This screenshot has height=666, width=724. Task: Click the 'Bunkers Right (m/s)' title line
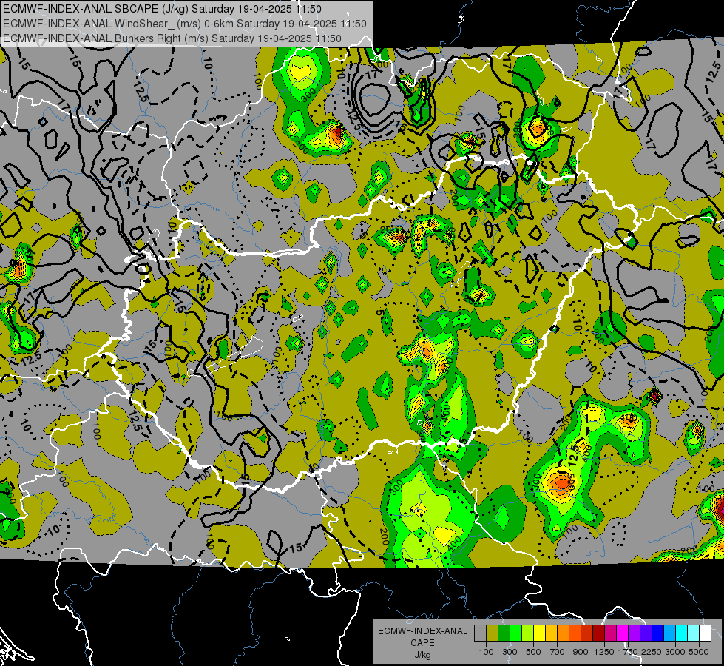(172, 38)
